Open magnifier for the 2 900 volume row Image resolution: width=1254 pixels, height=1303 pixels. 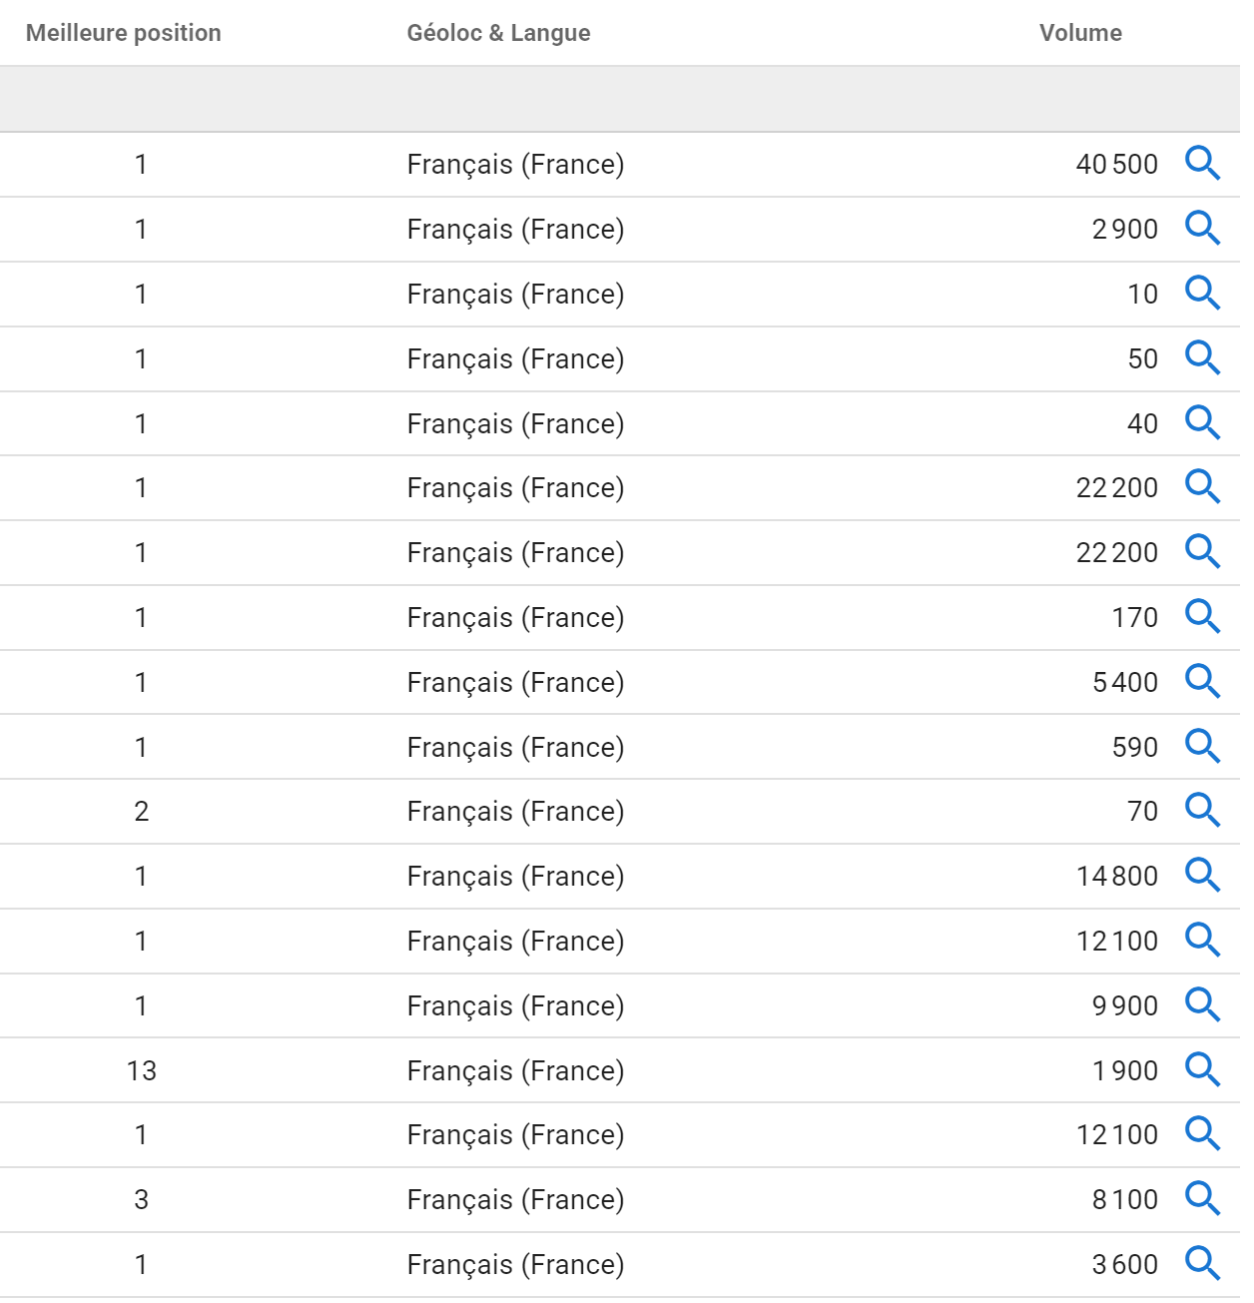tap(1202, 228)
